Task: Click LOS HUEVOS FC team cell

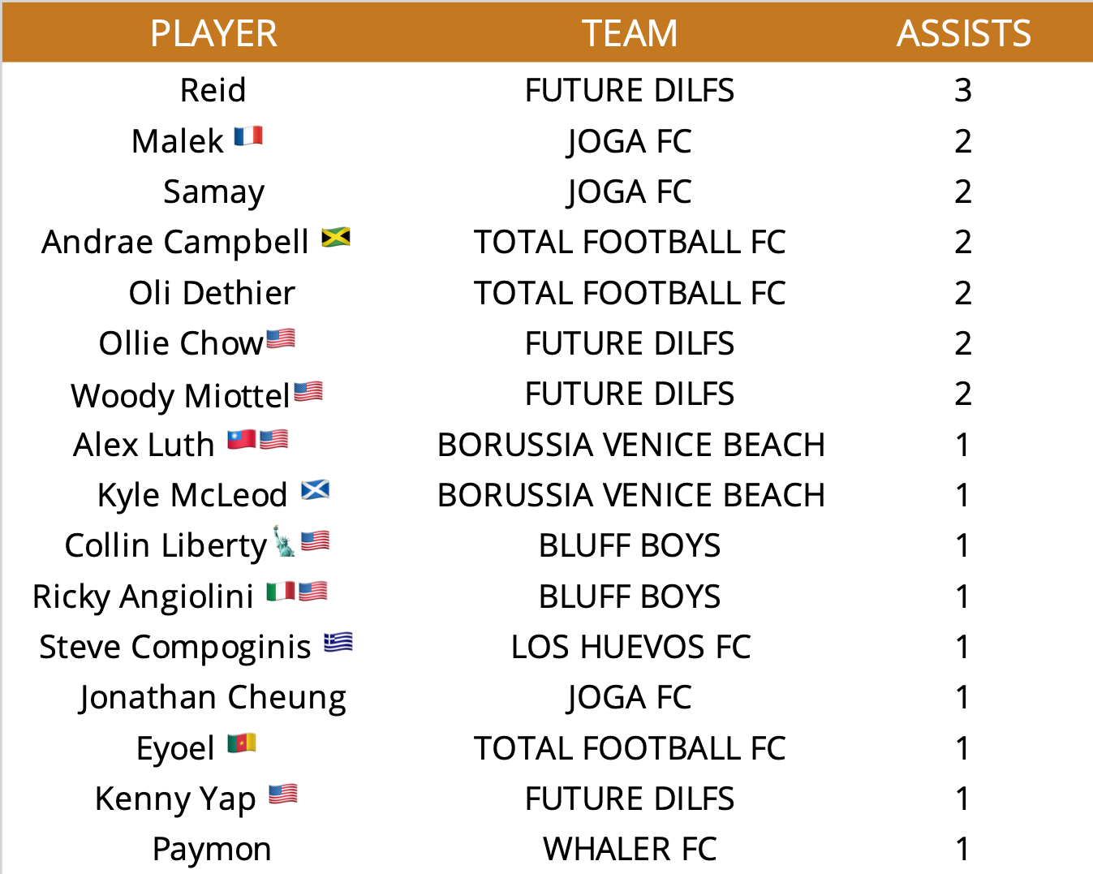Action: 630,648
